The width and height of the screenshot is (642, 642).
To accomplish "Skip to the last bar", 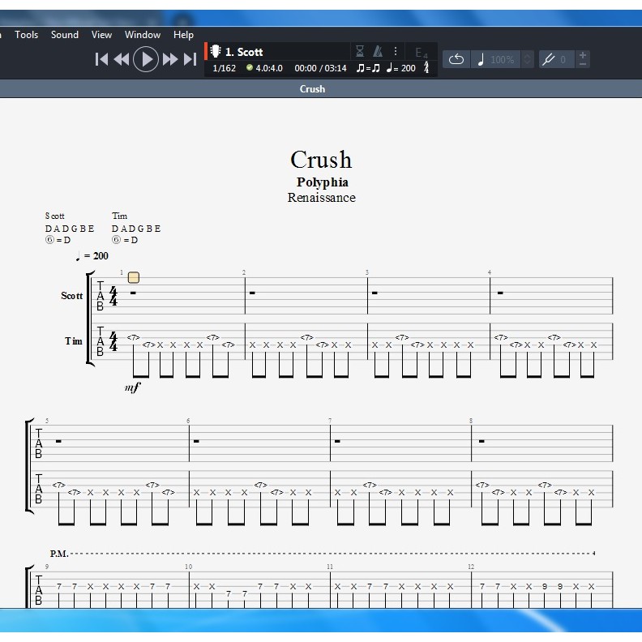I will 190,59.
